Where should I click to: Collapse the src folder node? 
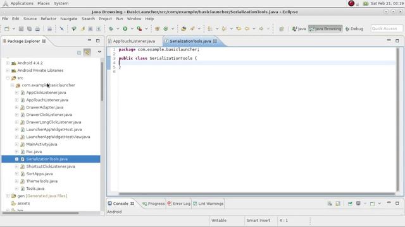pos(8,78)
